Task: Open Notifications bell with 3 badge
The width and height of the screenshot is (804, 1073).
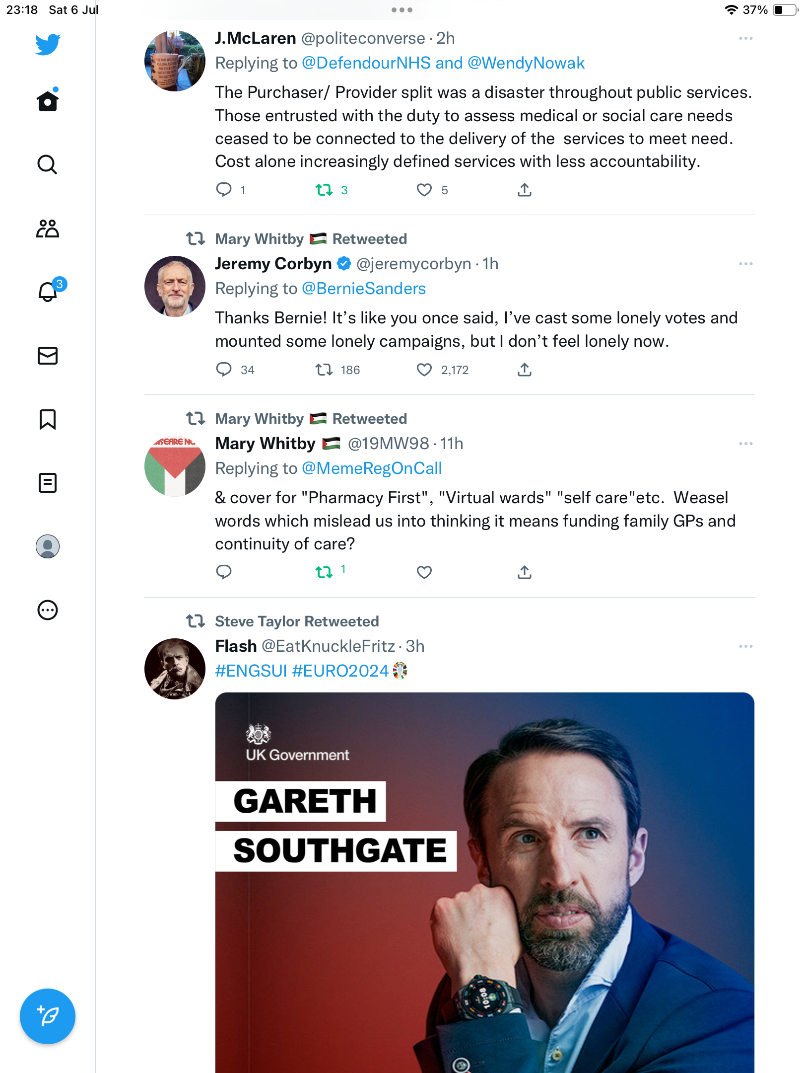Action: (48, 292)
